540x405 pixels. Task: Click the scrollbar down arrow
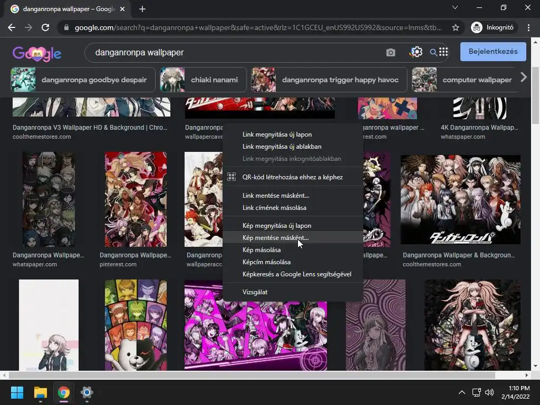pyautogui.click(x=535, y=366)
